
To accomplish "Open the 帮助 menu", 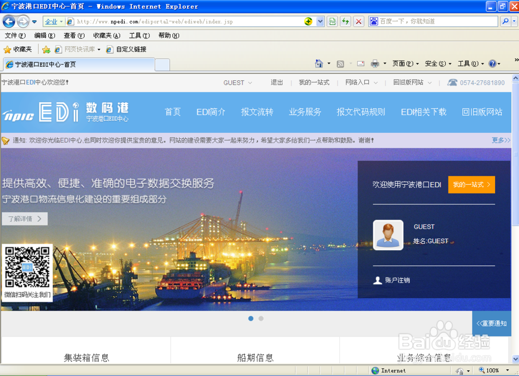I will point(169,35).
